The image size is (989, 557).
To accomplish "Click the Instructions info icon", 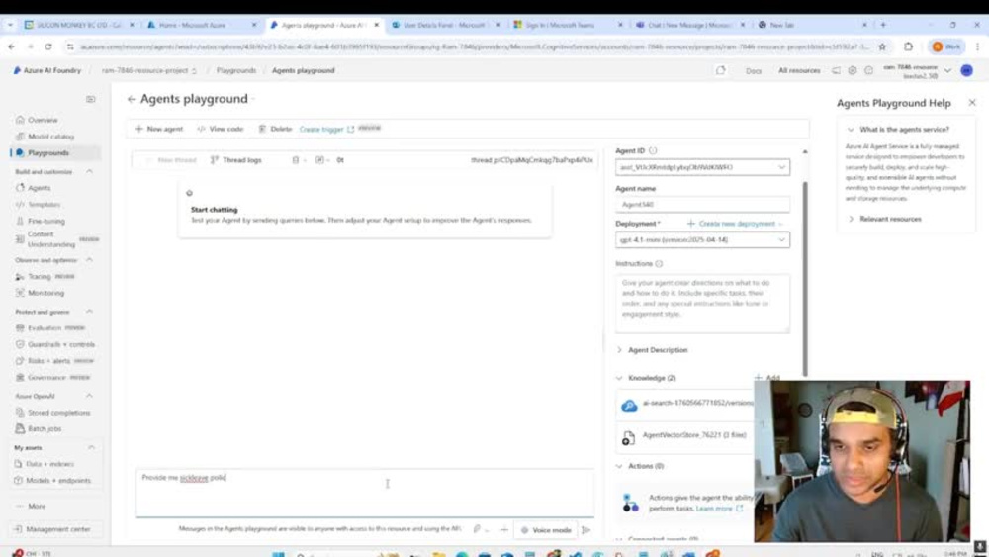I will 659,264.
